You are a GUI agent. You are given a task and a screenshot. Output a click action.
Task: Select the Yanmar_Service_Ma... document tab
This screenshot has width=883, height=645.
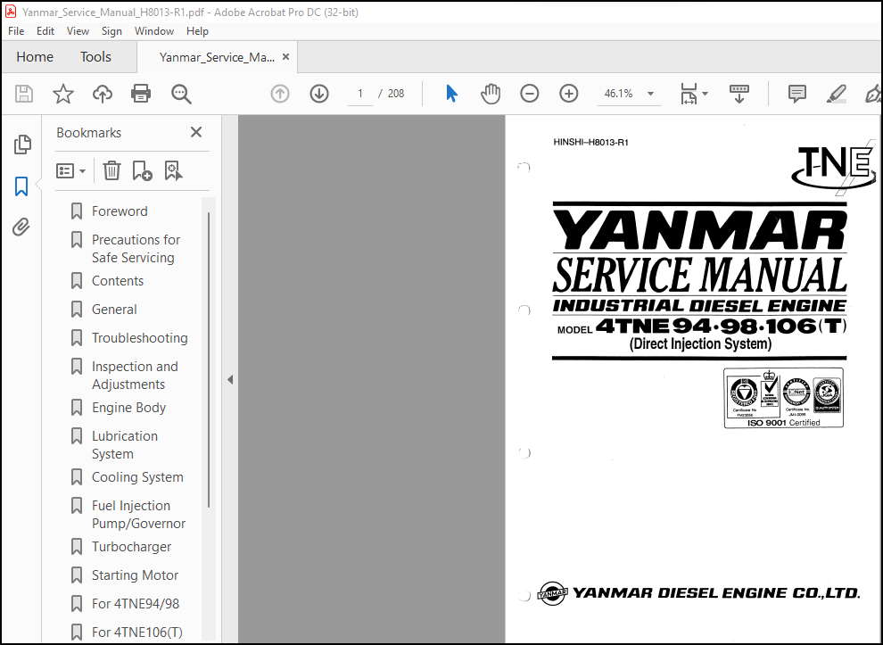(217, 57)
